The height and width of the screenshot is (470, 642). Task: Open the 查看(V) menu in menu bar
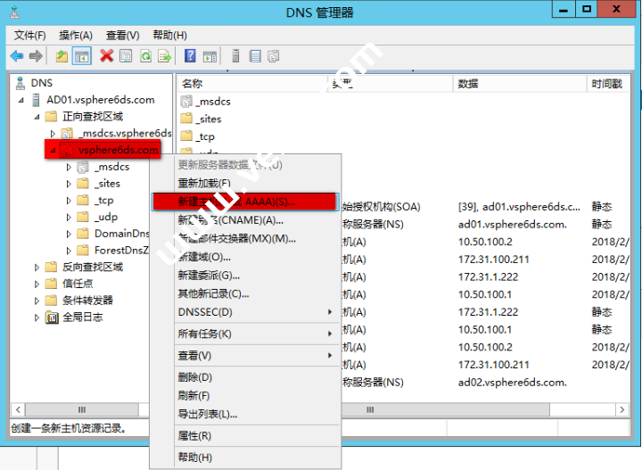(x=123, y=36)
